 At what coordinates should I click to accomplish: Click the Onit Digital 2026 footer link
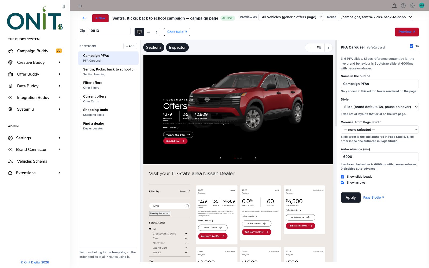point(35,262)
